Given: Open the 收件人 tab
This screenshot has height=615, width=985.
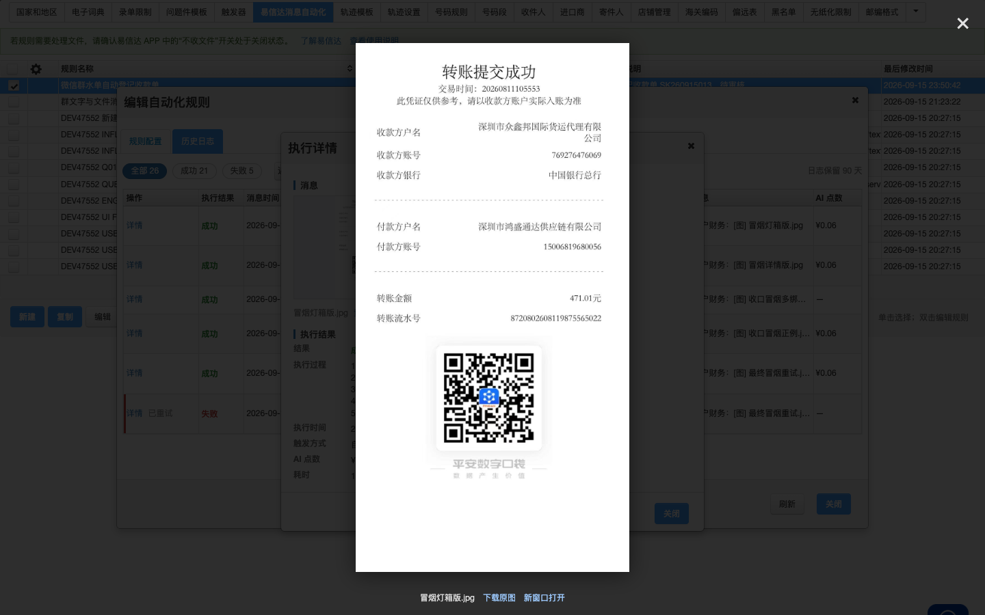Looking at the screenshot, I should [534, 12].
